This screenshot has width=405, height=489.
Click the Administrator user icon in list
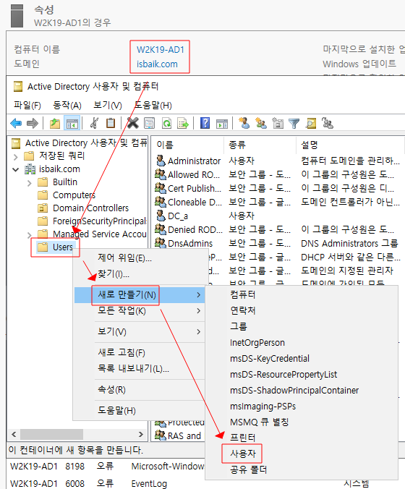[161, 161]
